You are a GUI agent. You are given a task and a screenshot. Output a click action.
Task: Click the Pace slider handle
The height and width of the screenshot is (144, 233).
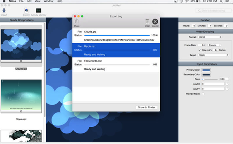click(x=203, y=79)
